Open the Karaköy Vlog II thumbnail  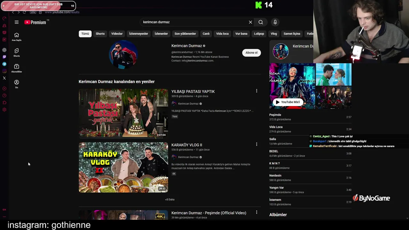123,167
